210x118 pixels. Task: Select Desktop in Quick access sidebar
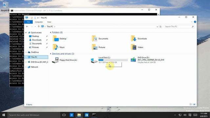coord(35,36)
